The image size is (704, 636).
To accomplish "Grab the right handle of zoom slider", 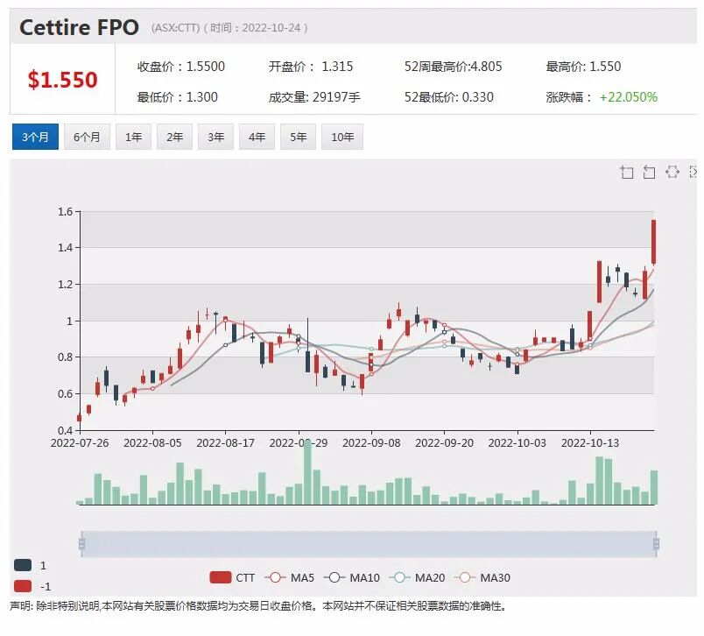I will click(x=656, y=544).
